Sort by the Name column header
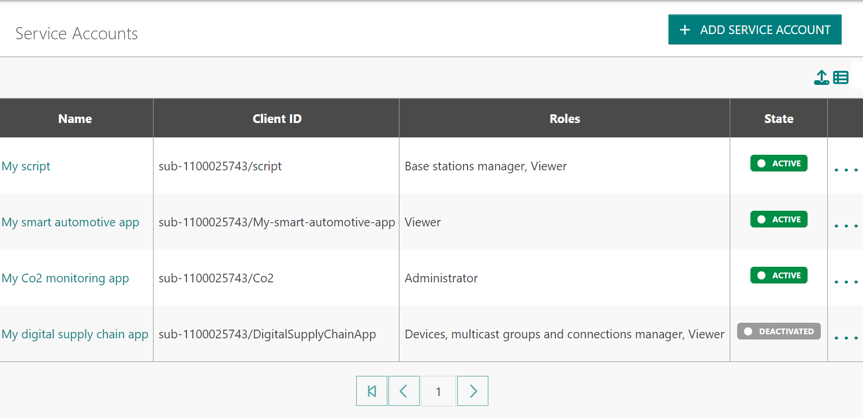Screen dimensions: 863x418 click(75, 119)
